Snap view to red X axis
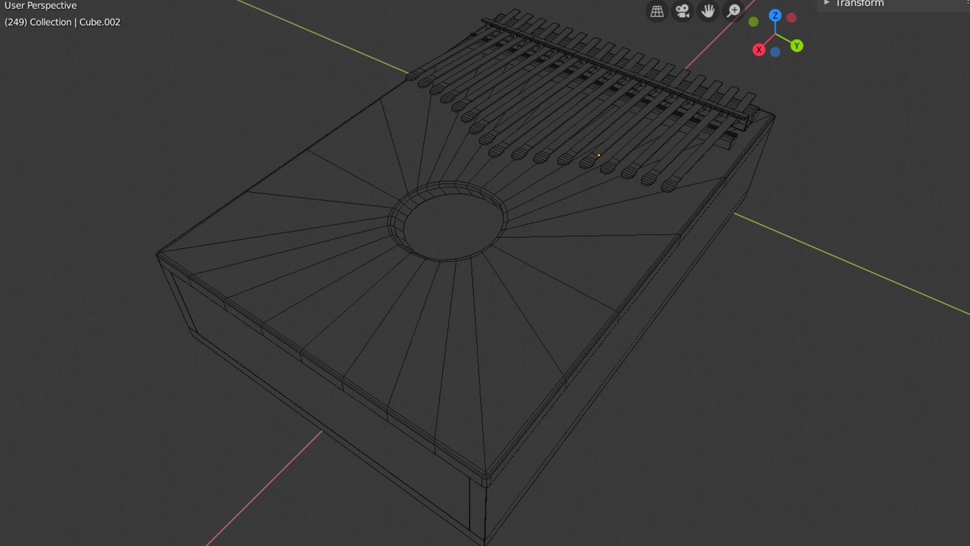970x546 pixels. pos(758,50)
